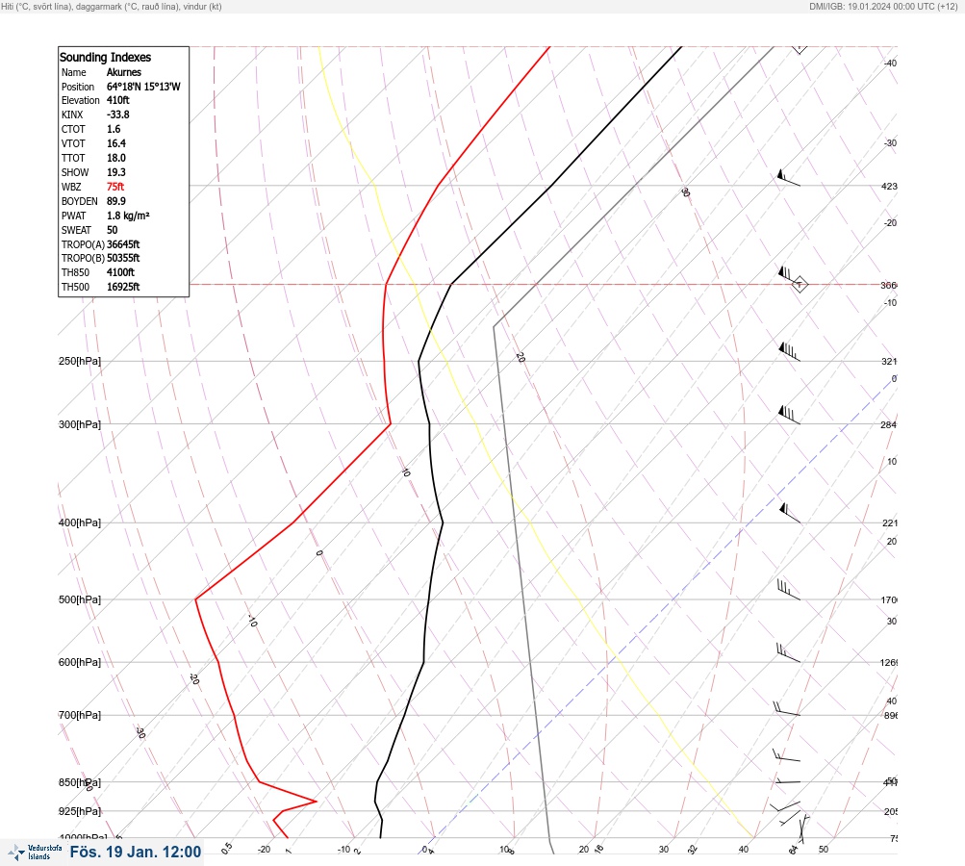Click the wind barb at 300 hPa level
The width and height of the screenshot is (965, 866).
click(x=789, y=415)
